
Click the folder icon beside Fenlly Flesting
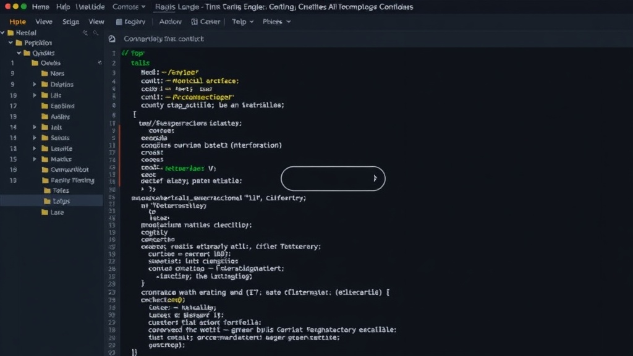point(45,180)
